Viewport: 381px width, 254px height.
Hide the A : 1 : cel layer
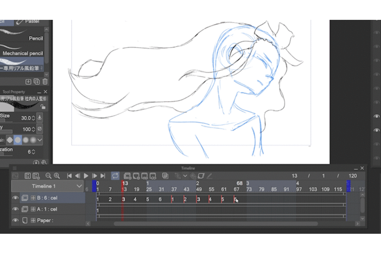pos(15,209)
